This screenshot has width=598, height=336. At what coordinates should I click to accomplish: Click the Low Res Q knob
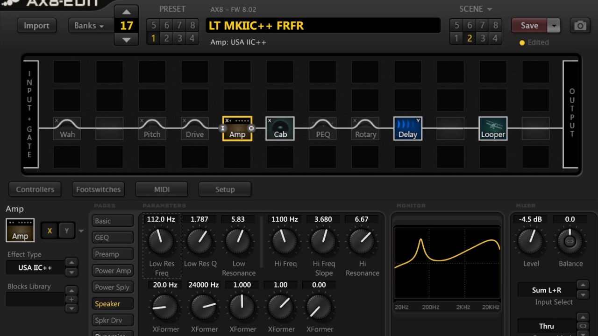[200, 241]
